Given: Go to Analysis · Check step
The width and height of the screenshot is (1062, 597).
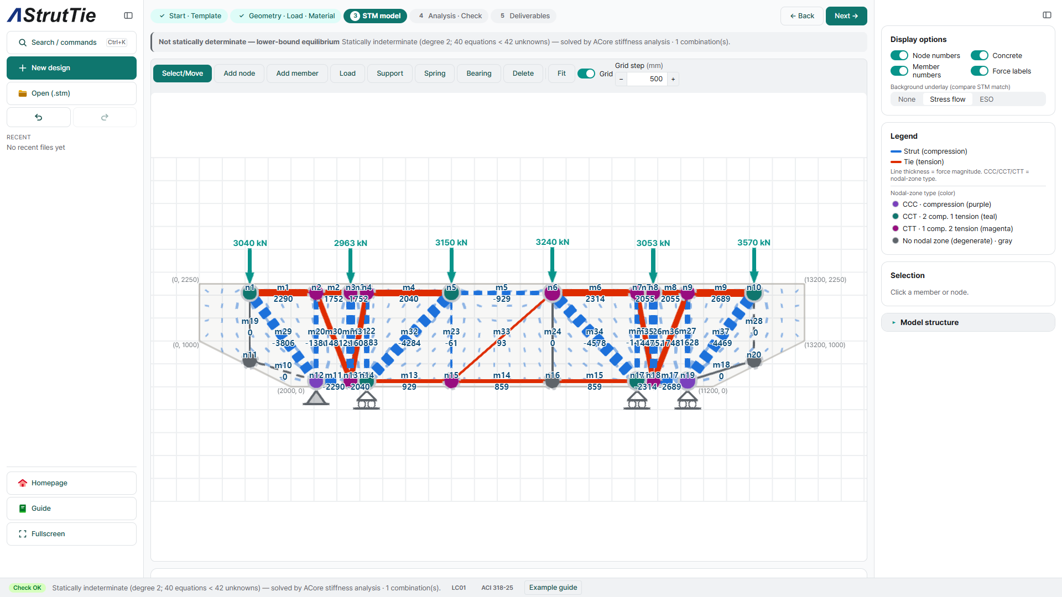Looking at the screenshot, I should click(x=450, y=16).
